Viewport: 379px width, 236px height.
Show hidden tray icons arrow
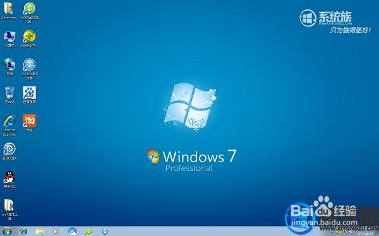click(x=332, y=232)
